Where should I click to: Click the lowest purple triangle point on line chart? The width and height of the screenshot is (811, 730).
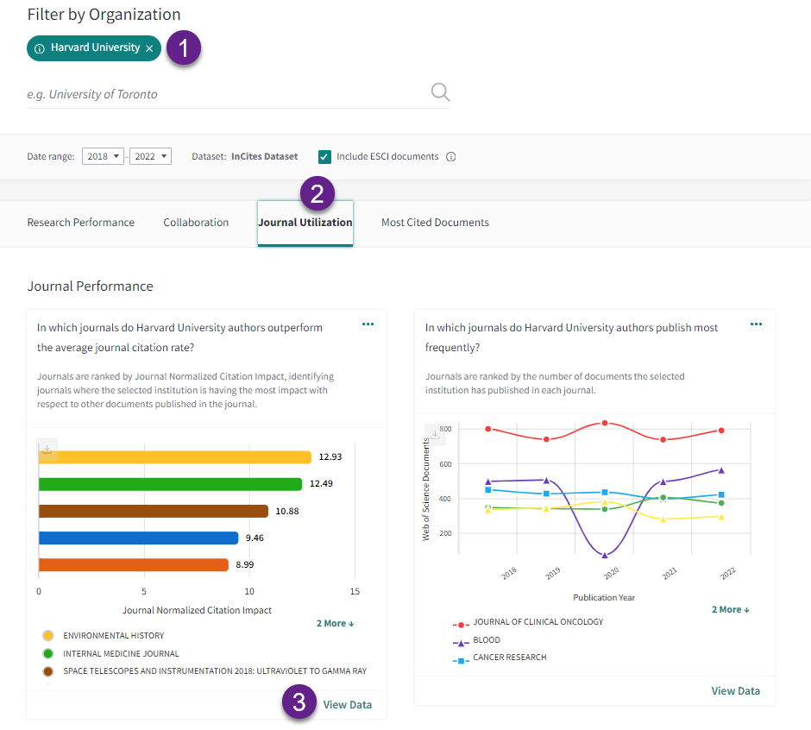tap(605, 555)
